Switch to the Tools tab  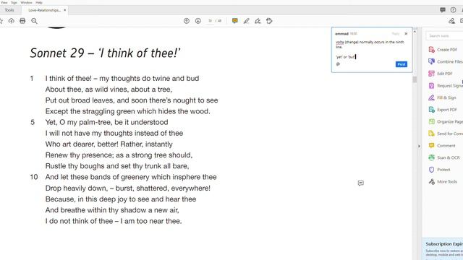pos(9,10)
